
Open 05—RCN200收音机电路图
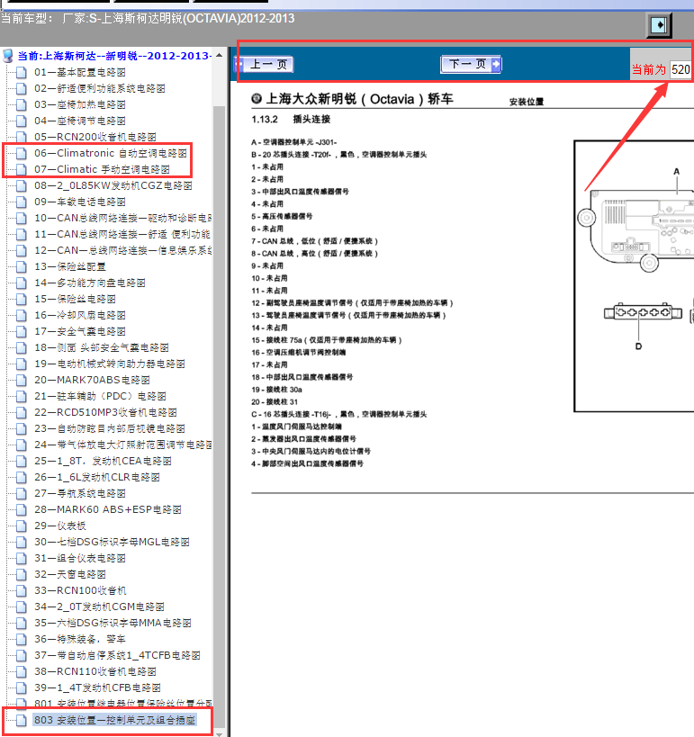click(95, 137)
